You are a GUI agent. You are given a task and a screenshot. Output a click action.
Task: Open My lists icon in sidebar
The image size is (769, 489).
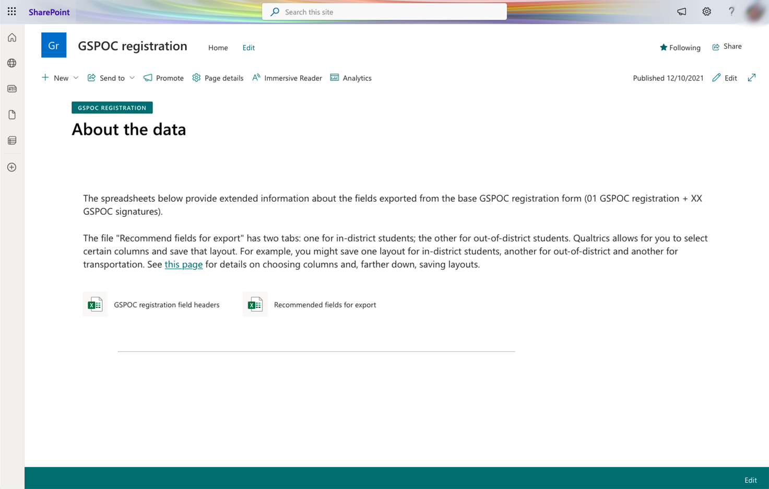coord(12,141)
